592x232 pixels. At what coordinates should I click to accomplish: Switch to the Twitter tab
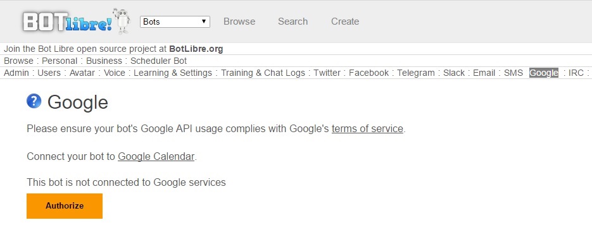coord(327,73)
